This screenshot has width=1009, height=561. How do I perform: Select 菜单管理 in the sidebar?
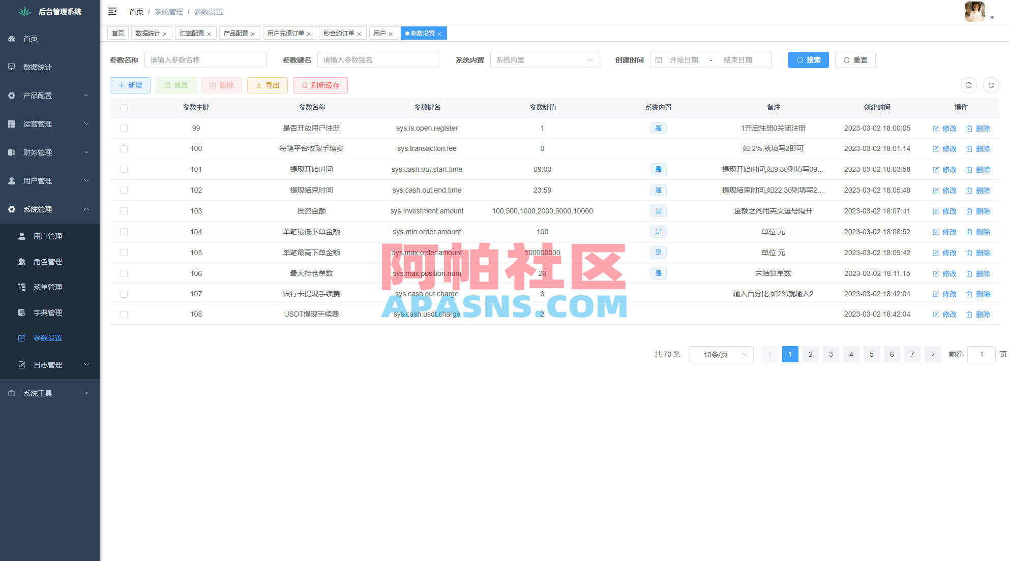(x=48, y=287)
